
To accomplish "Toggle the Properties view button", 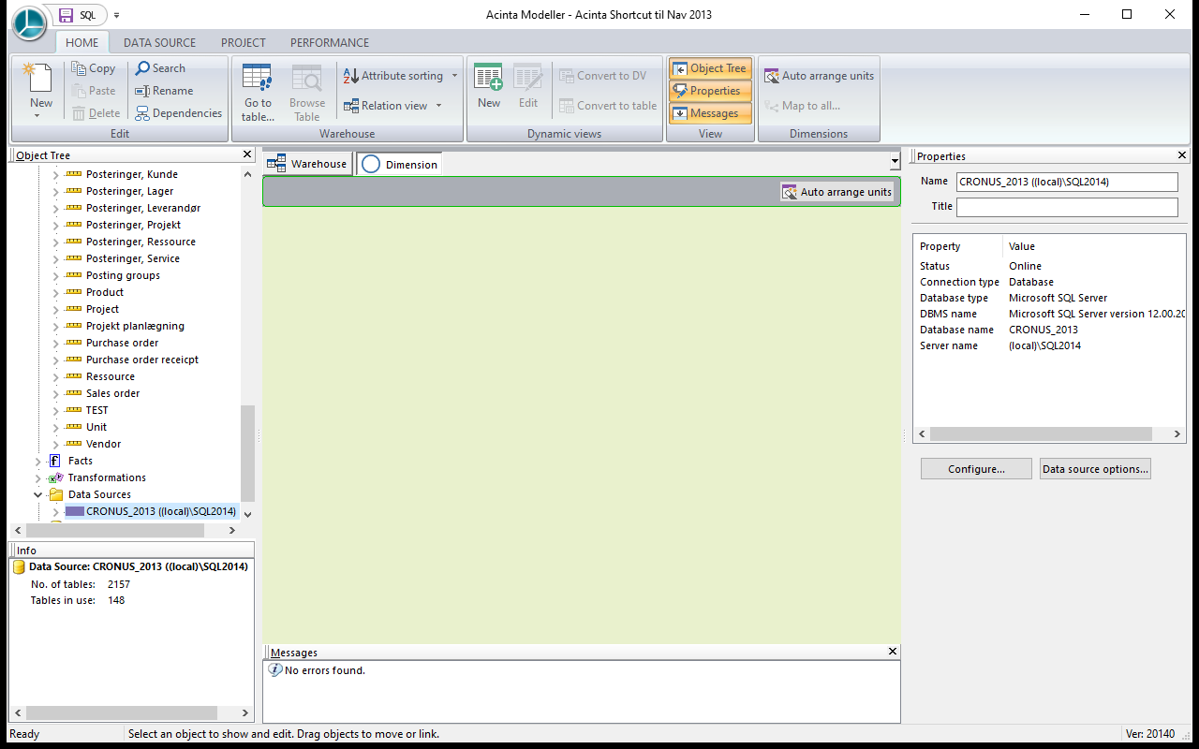I will [x=710, y=91].
